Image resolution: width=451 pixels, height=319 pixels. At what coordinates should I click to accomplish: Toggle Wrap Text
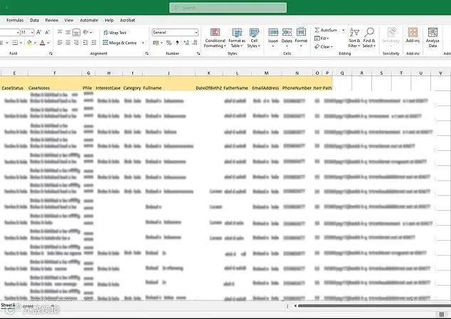tap(115, 33)
